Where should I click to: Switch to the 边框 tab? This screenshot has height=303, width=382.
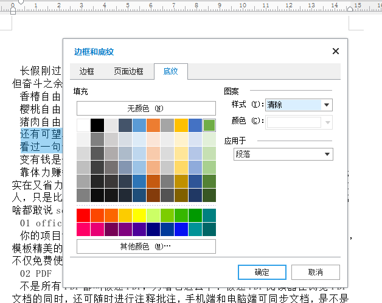click(87, 71)
